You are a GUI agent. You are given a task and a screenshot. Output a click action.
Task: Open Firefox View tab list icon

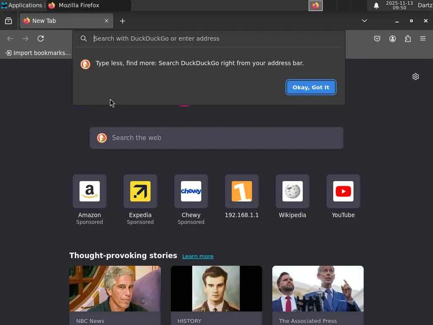(8, 21)
